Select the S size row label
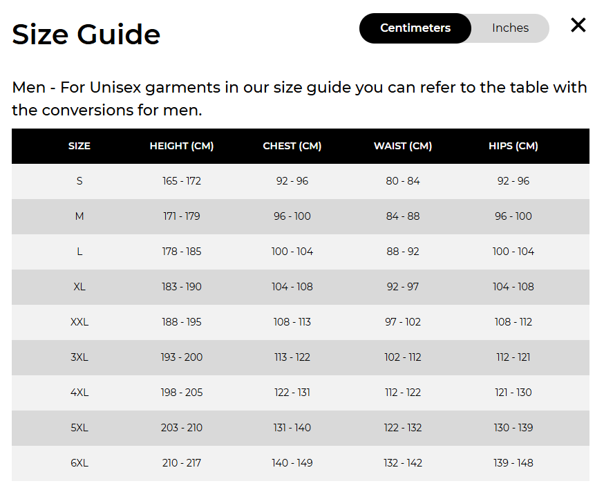604x499 pixels. click(79, 181)
